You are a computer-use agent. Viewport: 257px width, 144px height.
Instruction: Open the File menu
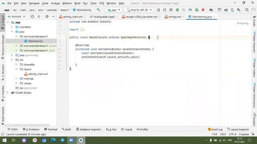coord(9,3)
